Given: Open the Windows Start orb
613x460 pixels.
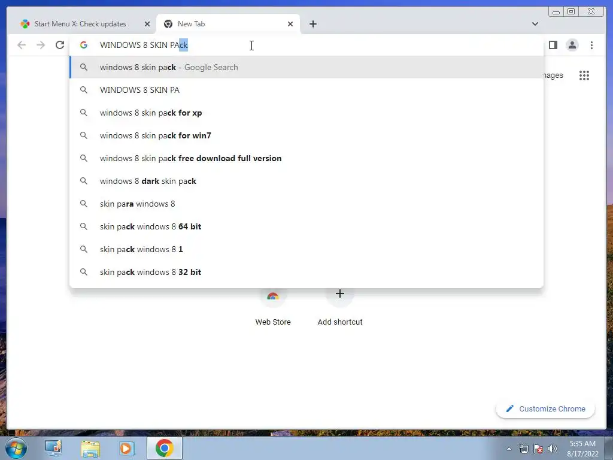Looking at the screenshot, I should 16,448.
